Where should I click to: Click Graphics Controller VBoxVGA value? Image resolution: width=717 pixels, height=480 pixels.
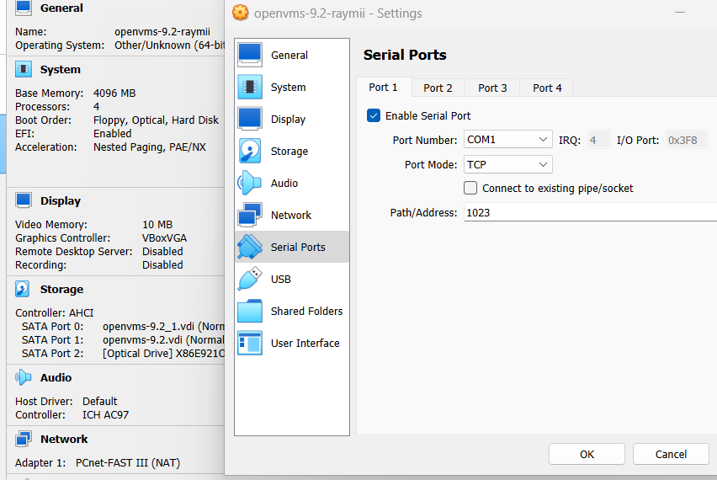pyautogui.click(x=165, y=238)
